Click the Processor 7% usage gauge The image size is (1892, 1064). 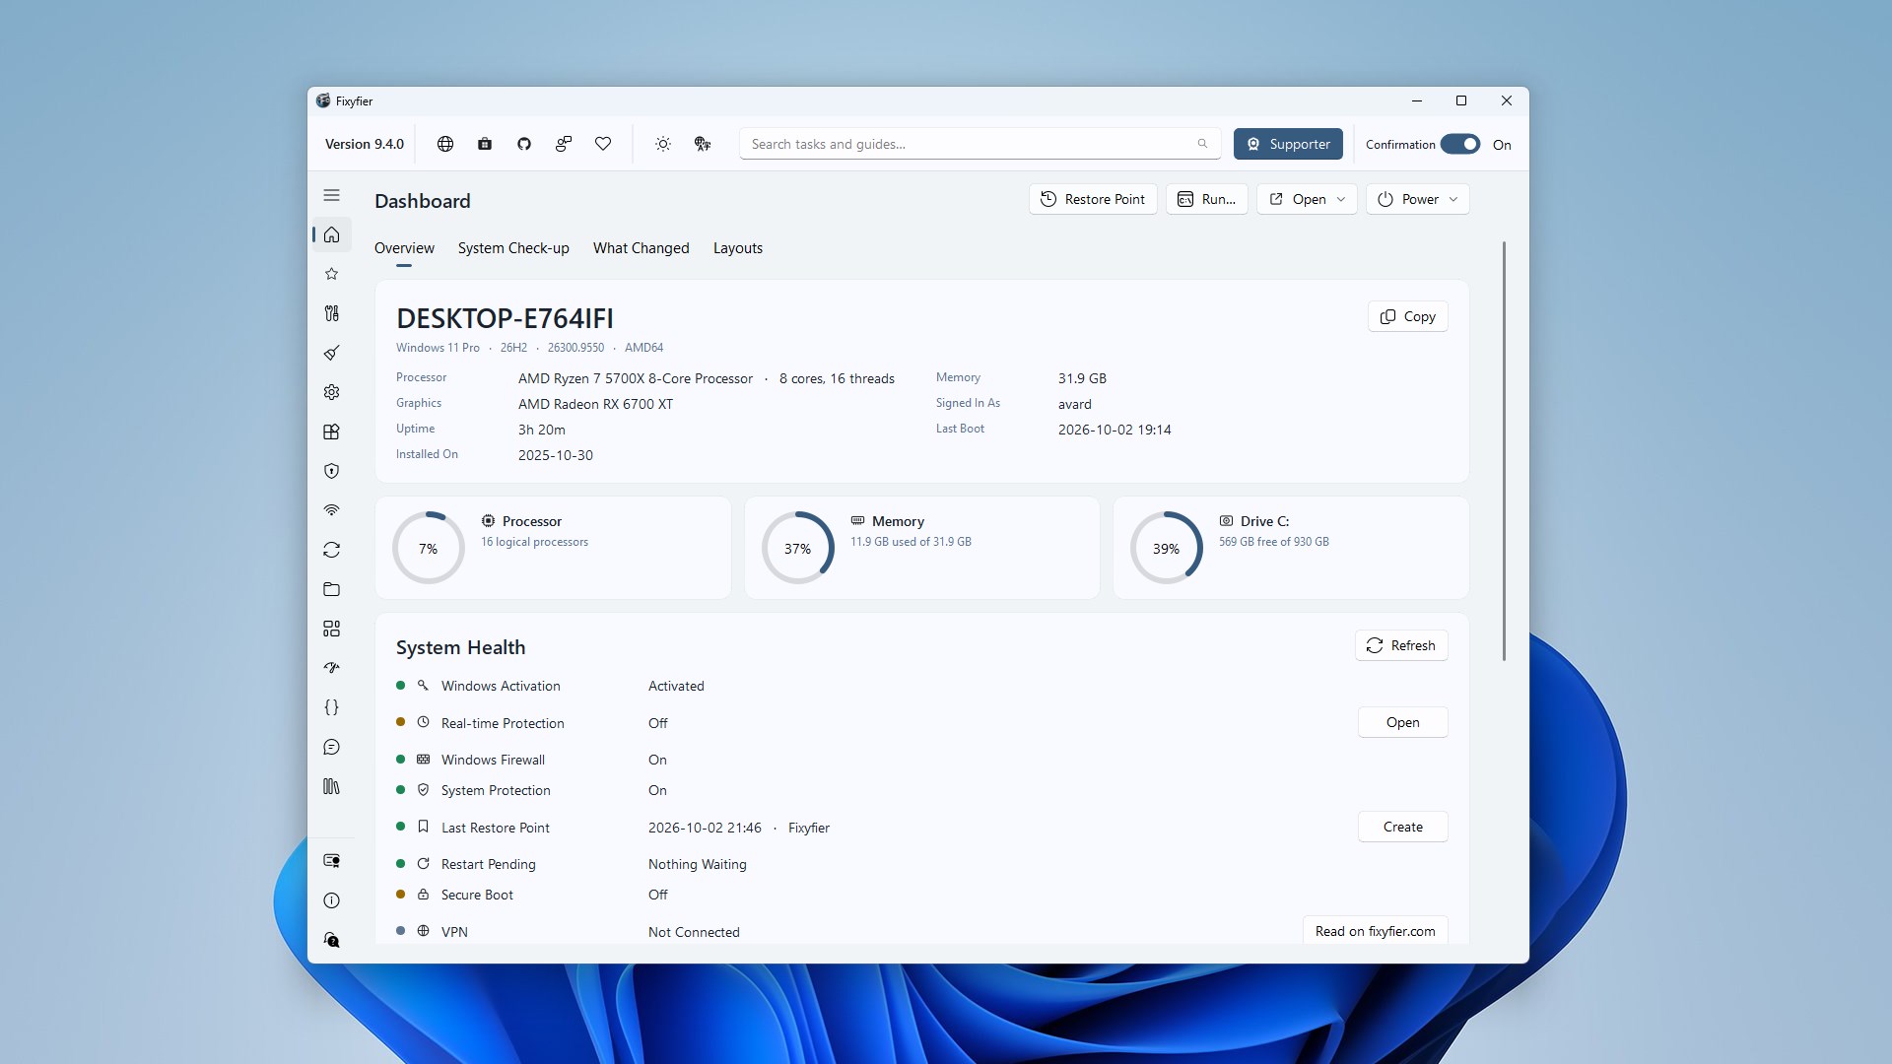point(429,548)
